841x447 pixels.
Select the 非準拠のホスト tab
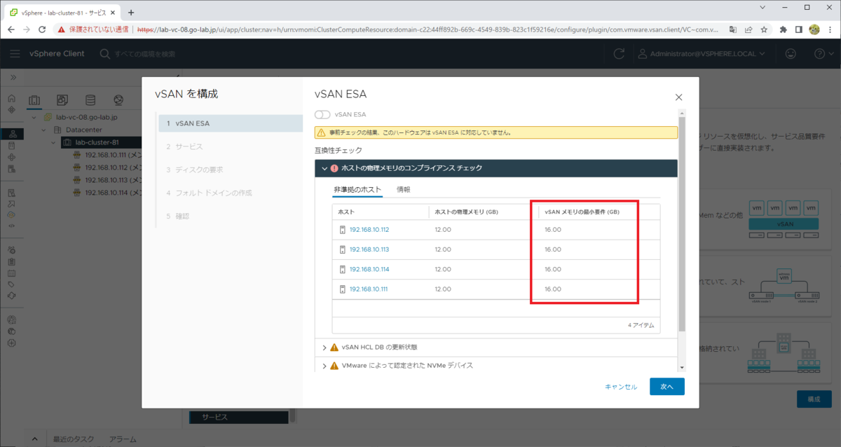357,189
